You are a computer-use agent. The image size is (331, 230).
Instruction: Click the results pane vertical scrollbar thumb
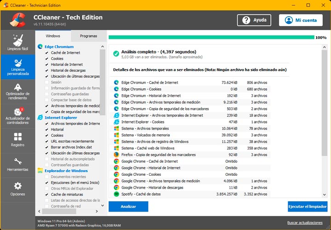(325, 103)
